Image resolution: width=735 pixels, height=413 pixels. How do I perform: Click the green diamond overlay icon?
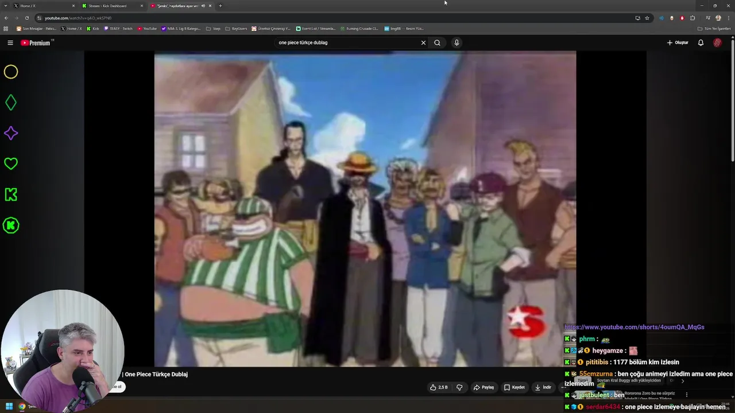coord(11,103)
